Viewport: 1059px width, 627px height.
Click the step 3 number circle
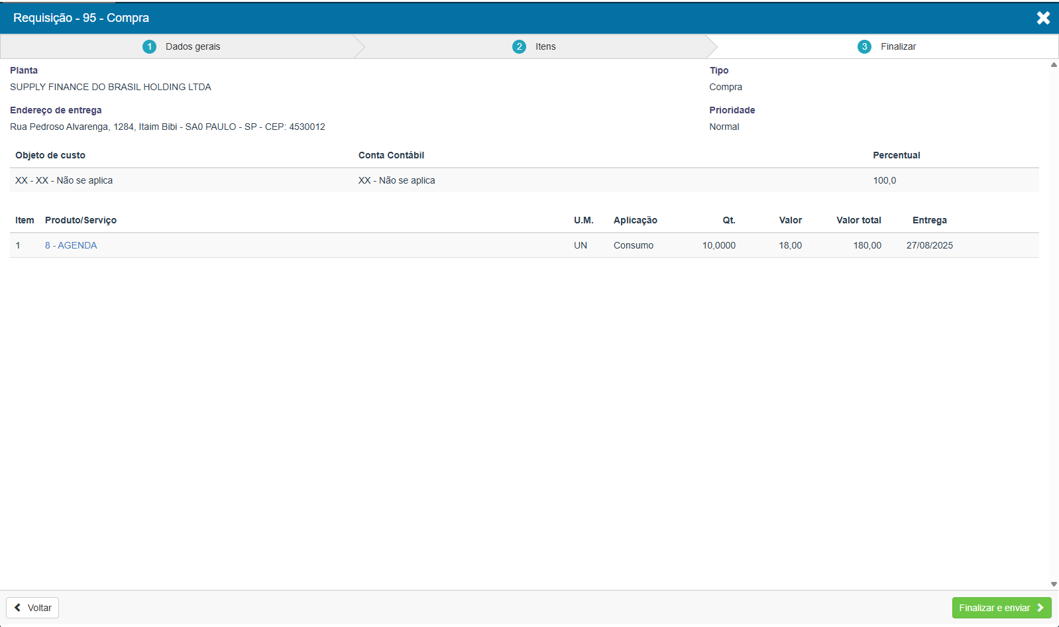click(864, 46)
